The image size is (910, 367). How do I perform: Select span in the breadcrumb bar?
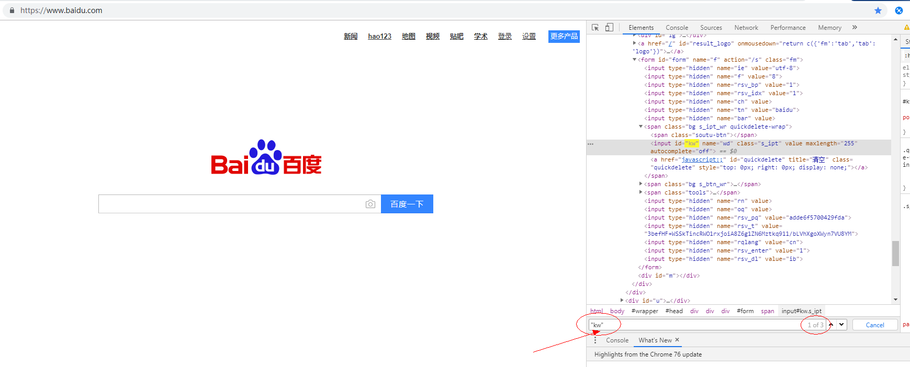coord(768,311)
